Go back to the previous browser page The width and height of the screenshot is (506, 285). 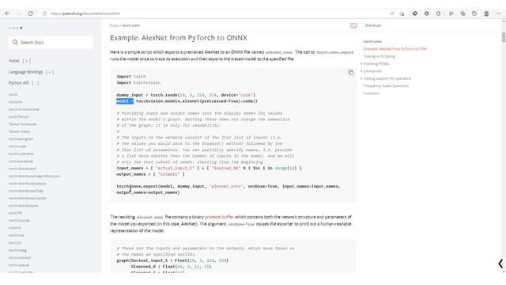tap(7, 13)
